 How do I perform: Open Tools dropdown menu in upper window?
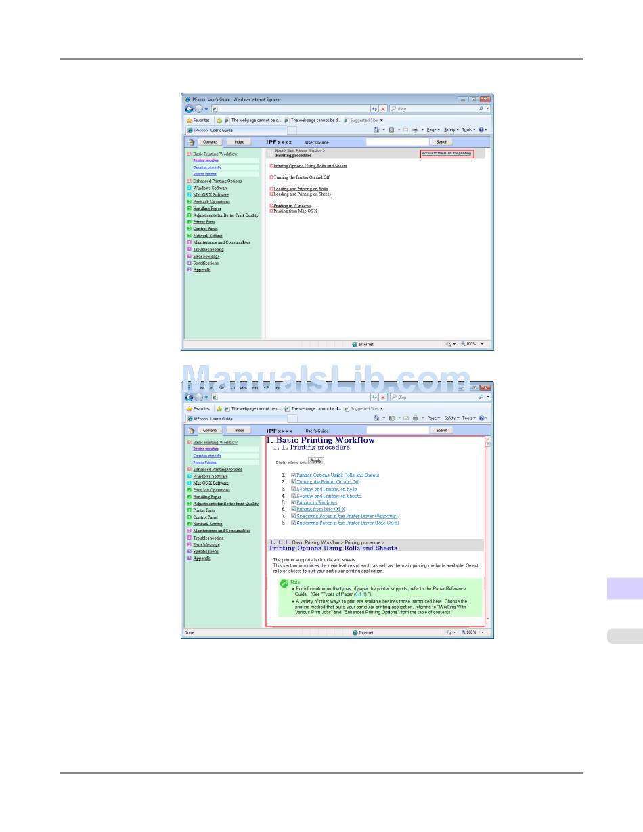point(468,130)
